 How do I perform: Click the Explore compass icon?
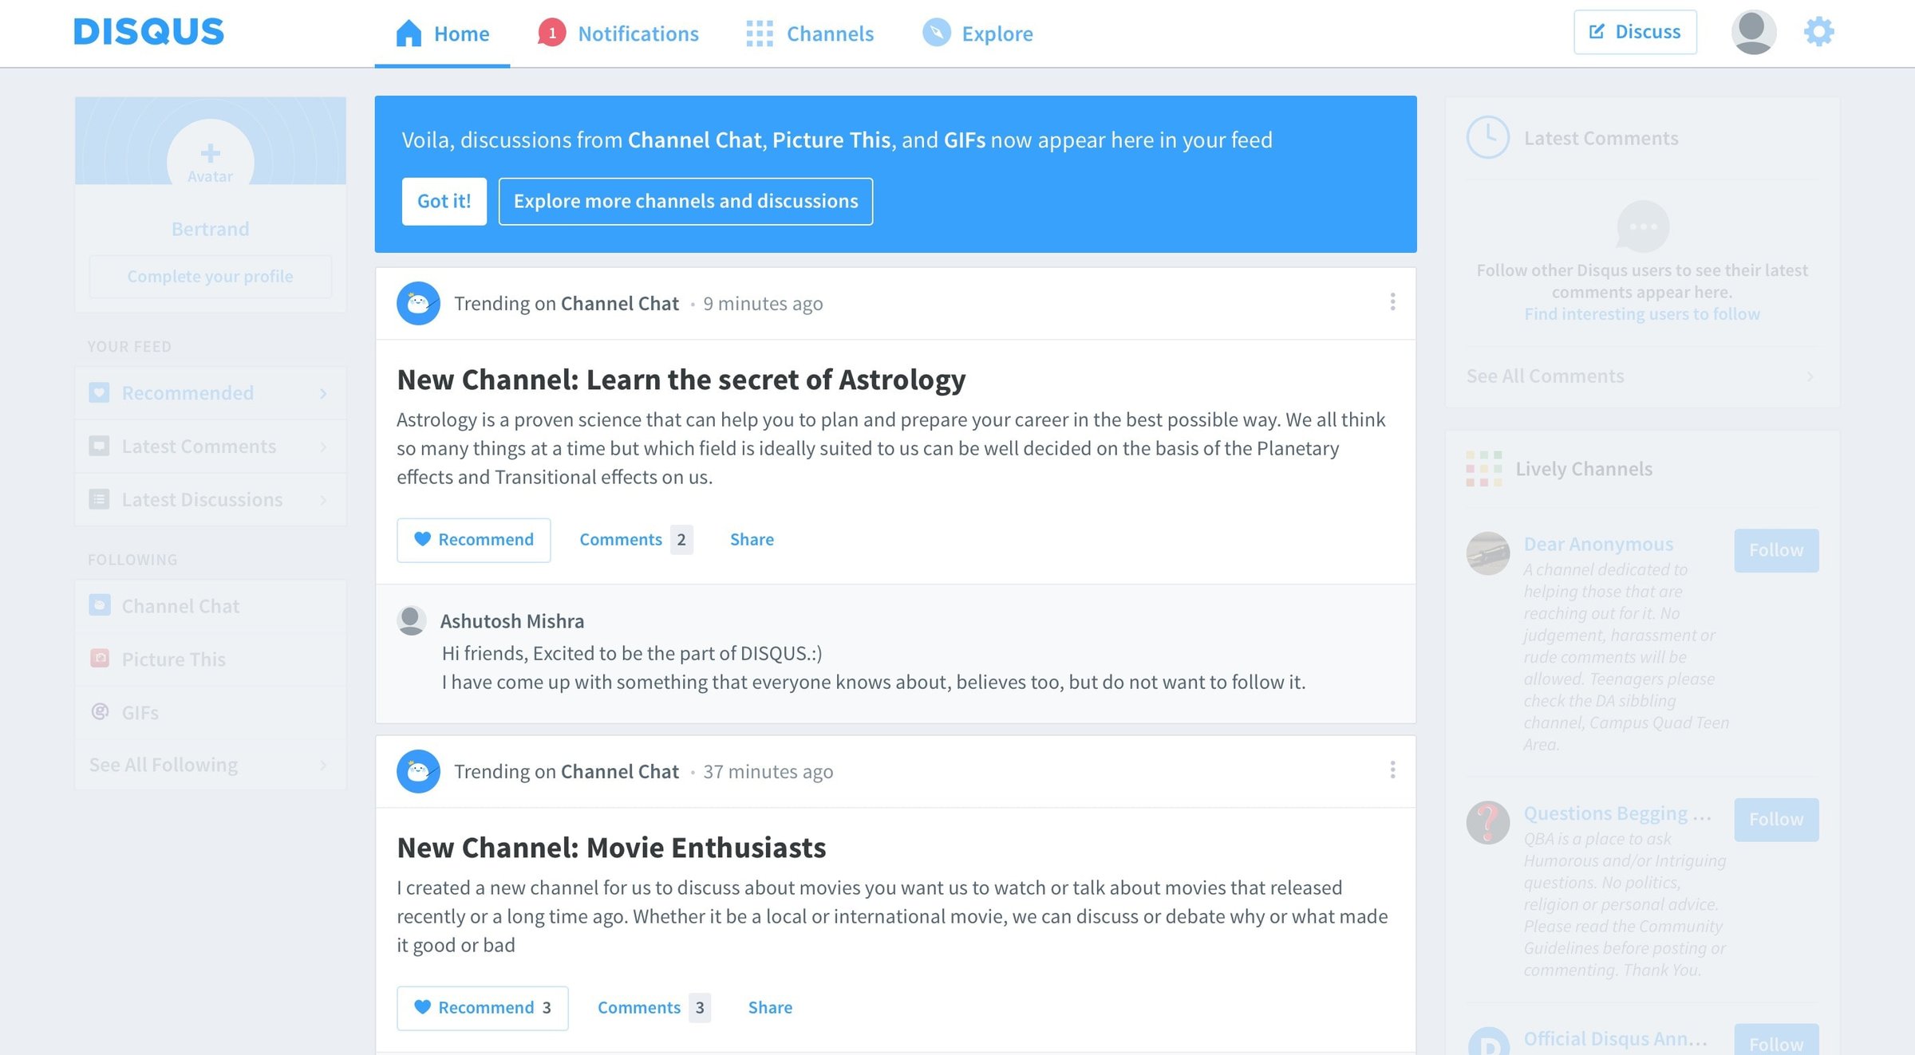point(937,33)
